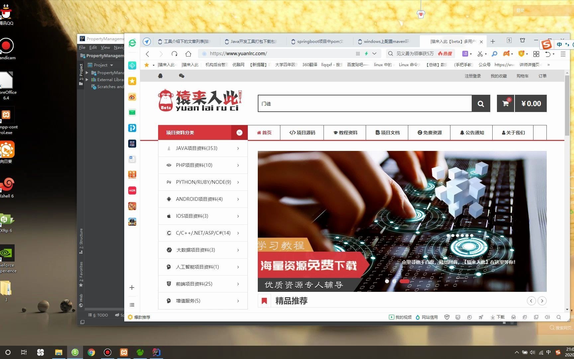Viewport: 574px width, 359px height.
Task: Switch to the springboot项目中pom tab
Action: click(317, 41)
